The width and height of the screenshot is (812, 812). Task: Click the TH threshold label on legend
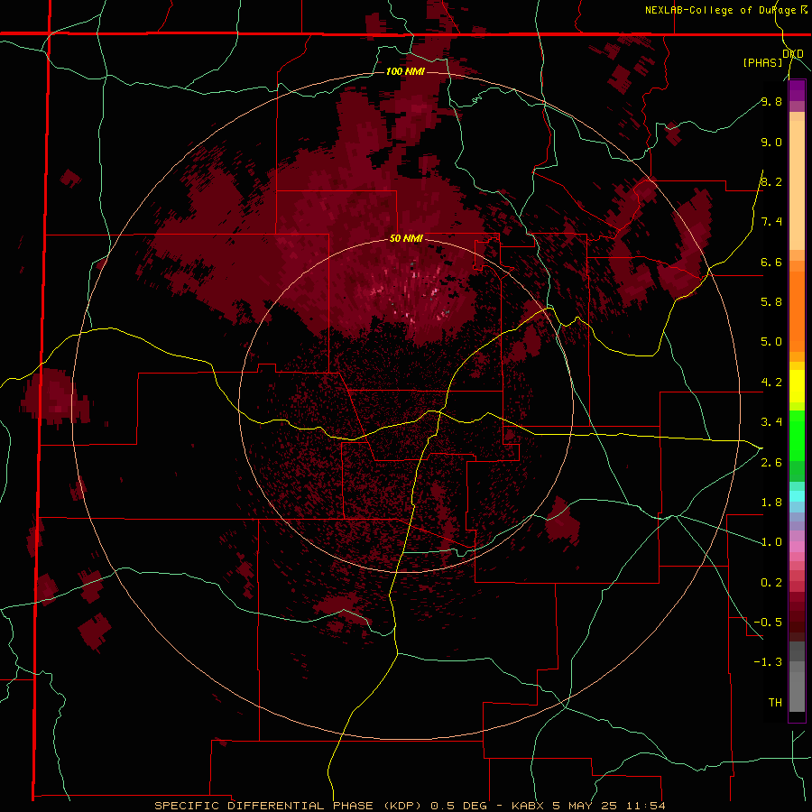coord(775,703)
